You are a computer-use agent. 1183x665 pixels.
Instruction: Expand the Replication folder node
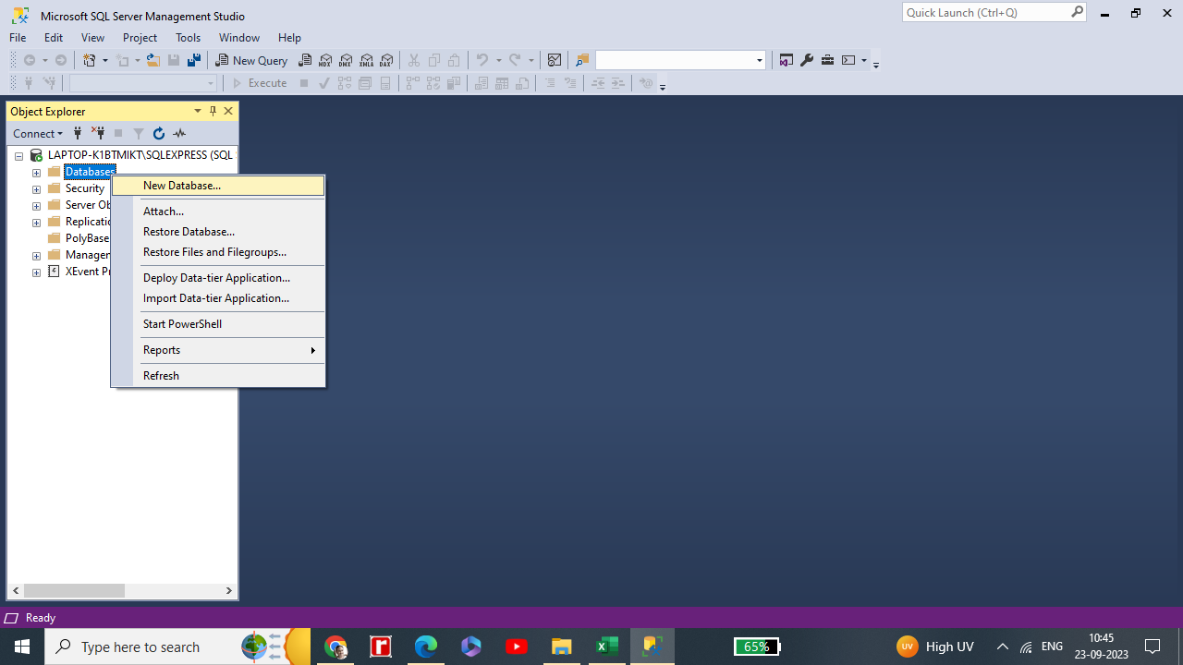36,223
